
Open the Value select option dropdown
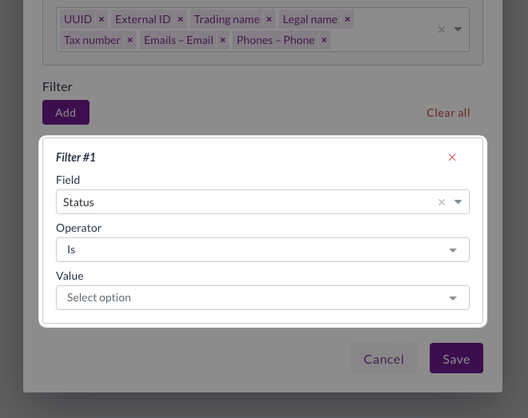click(x=453, y=298)
